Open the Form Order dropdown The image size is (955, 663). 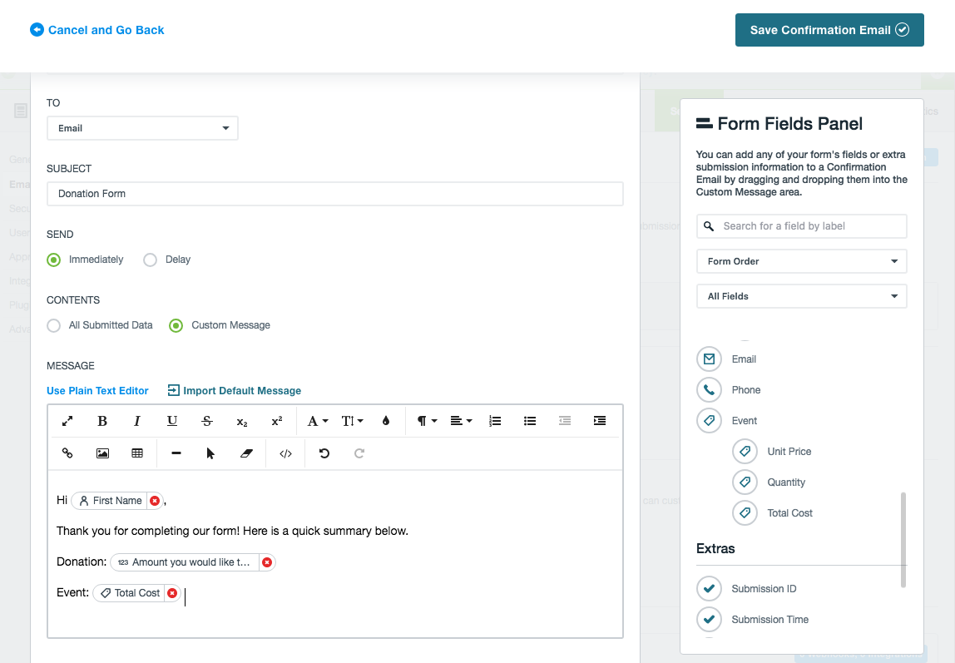[801, 261]
